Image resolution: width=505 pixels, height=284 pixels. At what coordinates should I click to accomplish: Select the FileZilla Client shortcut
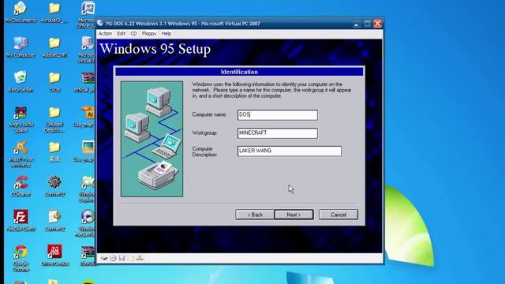(21, 221)
